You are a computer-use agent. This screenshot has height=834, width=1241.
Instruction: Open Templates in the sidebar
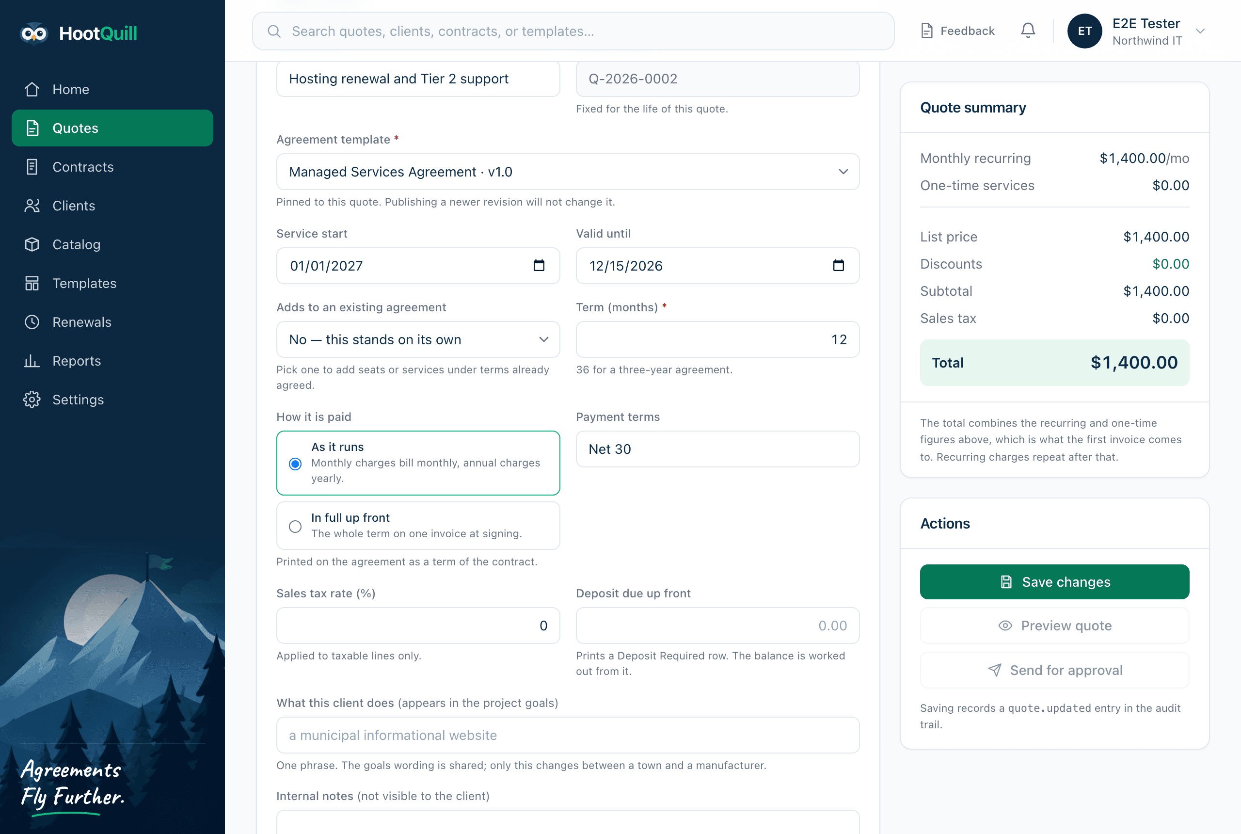point(112,284)
